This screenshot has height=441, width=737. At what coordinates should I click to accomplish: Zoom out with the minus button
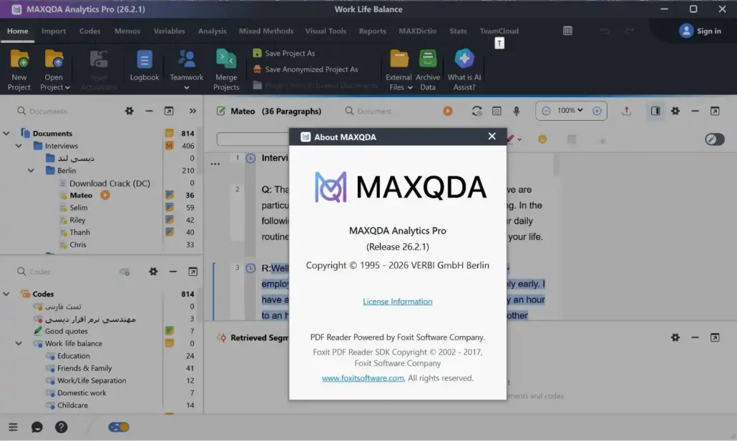point(546,111)
